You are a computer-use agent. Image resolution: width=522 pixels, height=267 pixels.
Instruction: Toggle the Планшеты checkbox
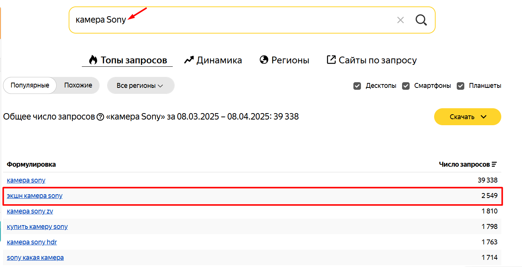(x=461, y=86)
